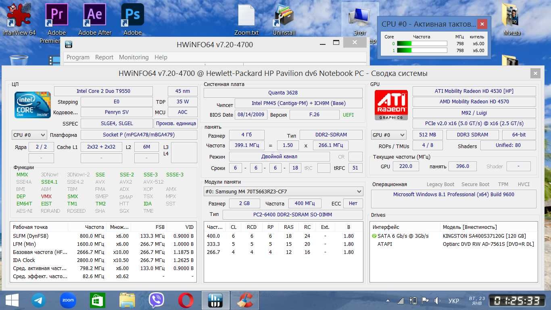Open Zoom from the taskbar
551x310 pixels.
point(68,300)
